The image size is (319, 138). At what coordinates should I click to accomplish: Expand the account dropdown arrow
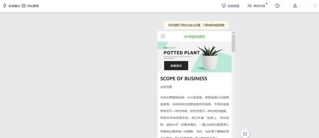pos(300,6)
